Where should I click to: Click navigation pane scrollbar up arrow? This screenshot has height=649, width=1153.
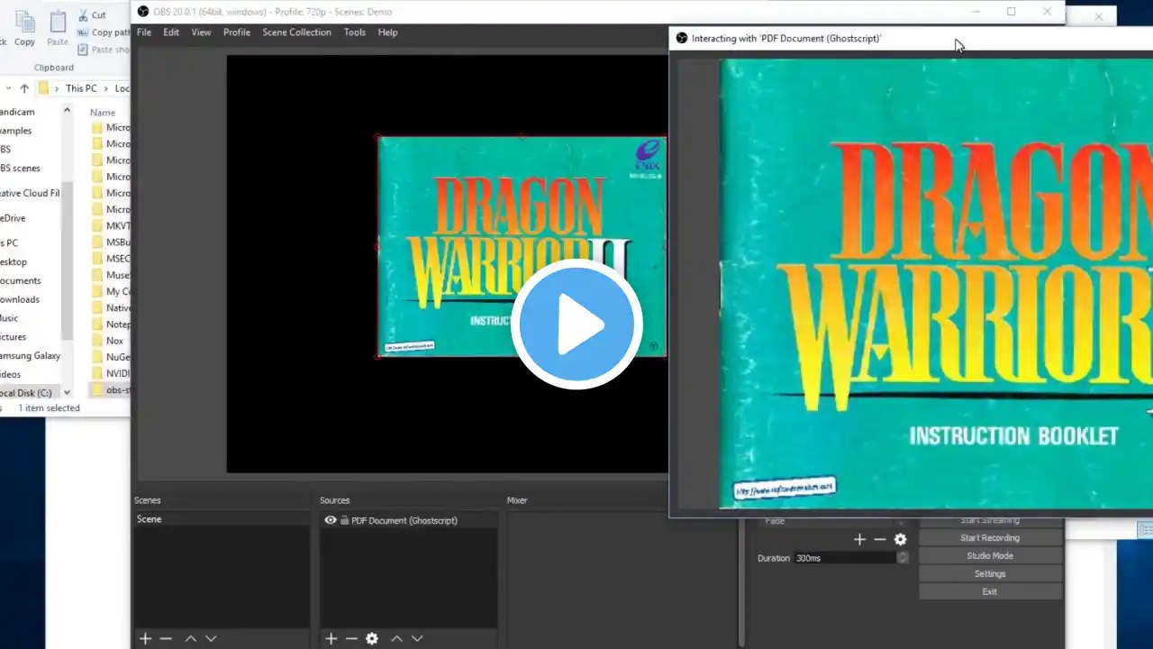(x=67, y=109)
